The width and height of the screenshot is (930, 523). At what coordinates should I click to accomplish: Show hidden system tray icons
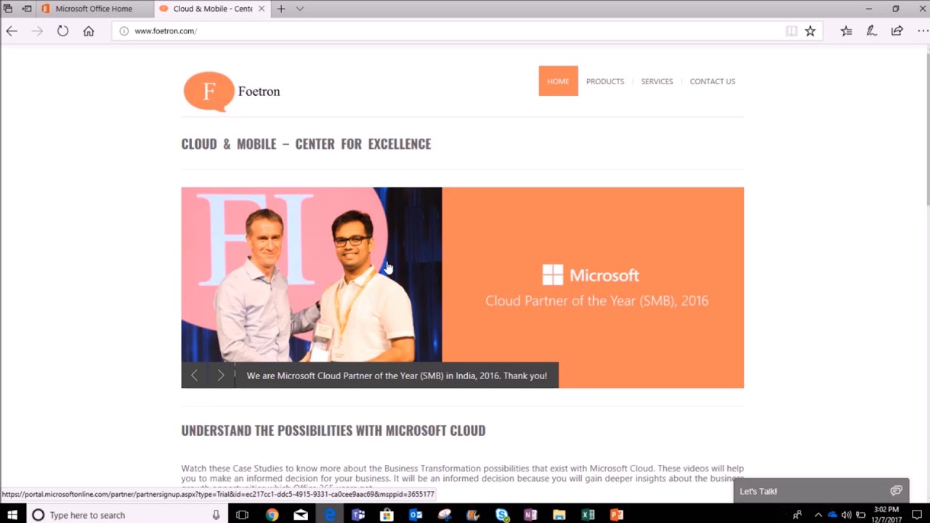[818, 515]
